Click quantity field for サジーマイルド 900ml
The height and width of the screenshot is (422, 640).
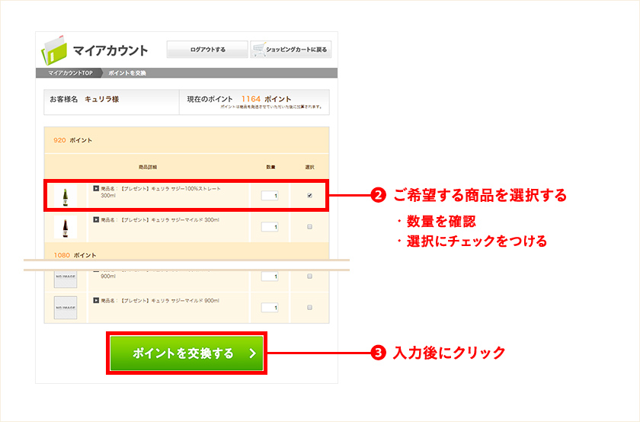pos(270,307)
